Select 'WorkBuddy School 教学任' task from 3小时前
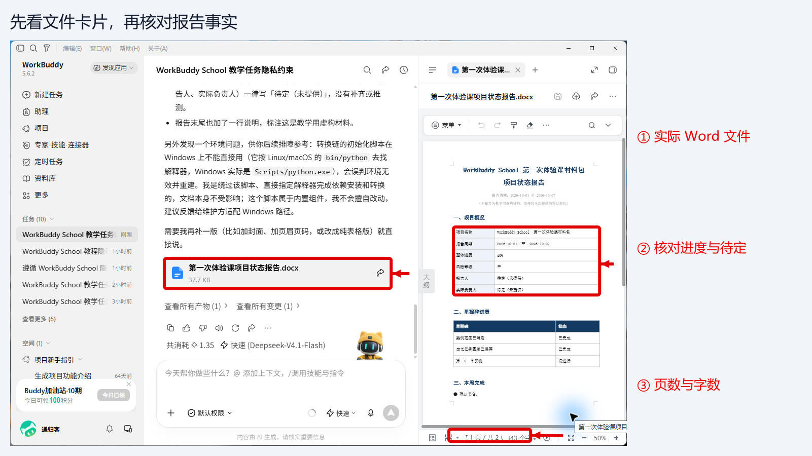The height and width of the screenshot is (456, 812). [x=77, y=301]
